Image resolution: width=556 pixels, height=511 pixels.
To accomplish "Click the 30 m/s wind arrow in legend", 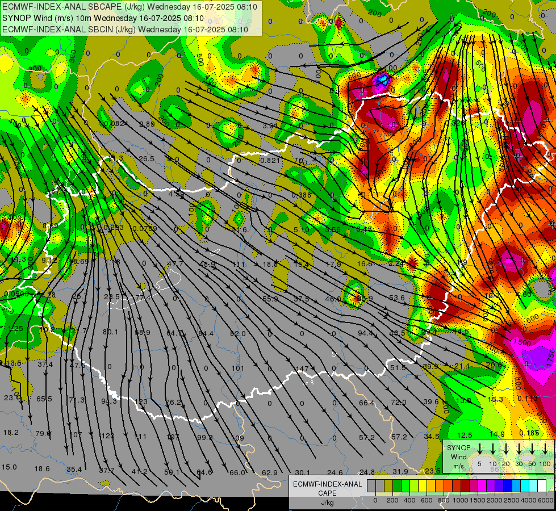I will tap(519, 449).
